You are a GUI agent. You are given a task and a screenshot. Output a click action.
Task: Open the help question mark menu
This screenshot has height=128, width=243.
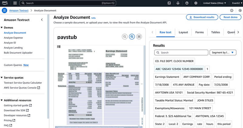(x=187, y=3)
